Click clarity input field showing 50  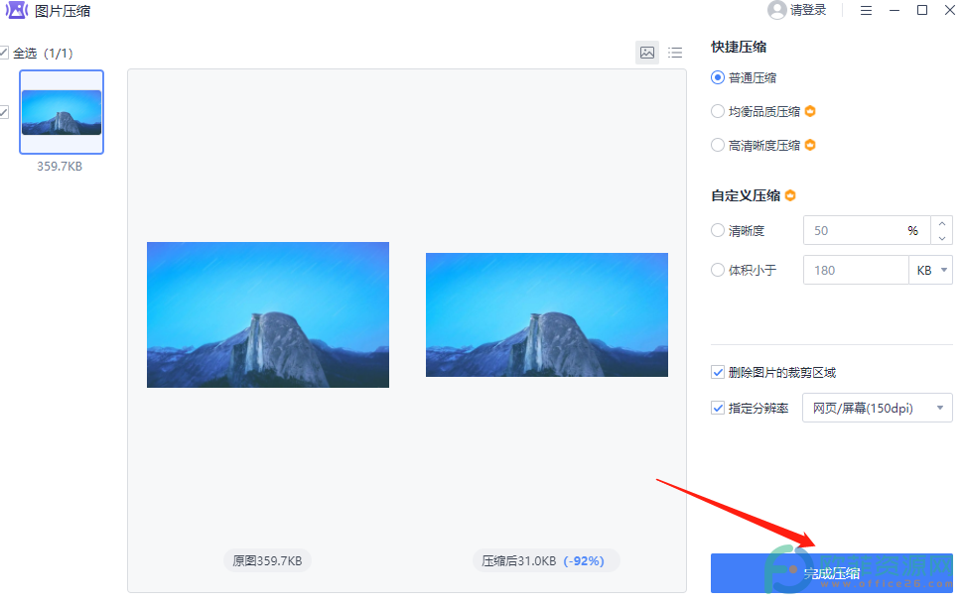tap(867, 231)
